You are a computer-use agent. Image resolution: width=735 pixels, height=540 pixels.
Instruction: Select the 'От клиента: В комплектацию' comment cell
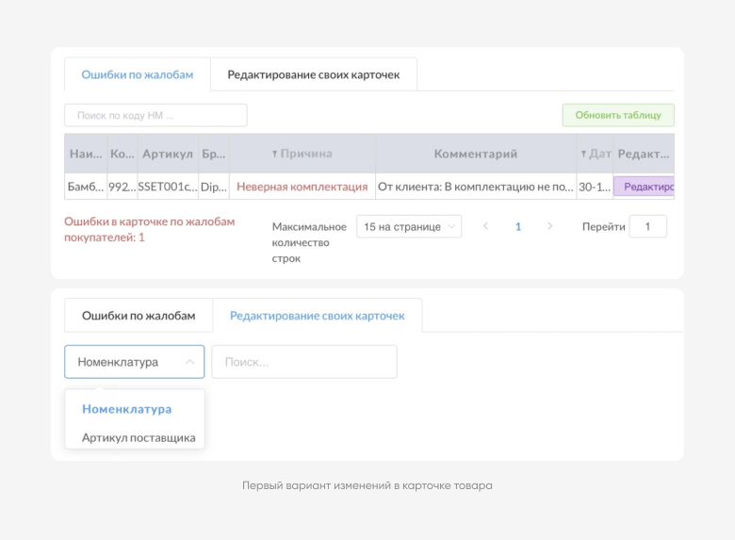[x=476, y=187]
